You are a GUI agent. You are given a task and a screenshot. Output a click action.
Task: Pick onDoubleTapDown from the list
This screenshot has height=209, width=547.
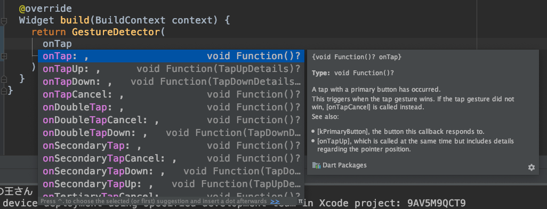pyautogui.click(x=171, y=133)
